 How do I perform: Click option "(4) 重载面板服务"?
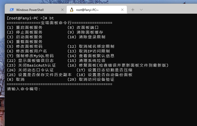tap(25, 42)
